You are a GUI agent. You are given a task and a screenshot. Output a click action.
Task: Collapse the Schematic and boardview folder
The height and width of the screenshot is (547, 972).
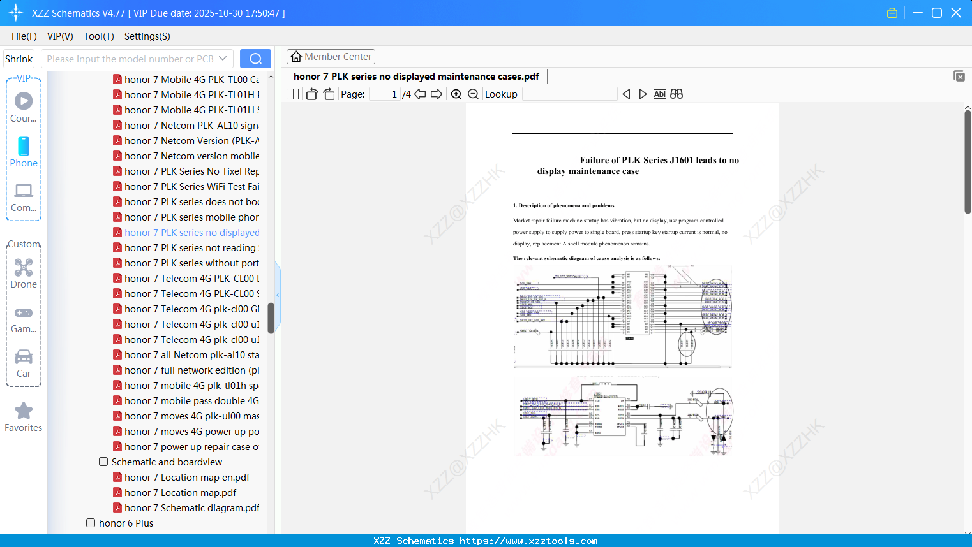coord(103,462)
